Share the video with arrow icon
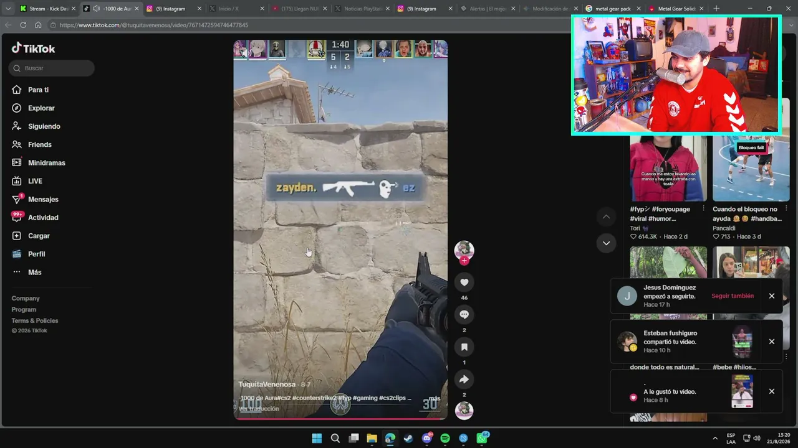The height and width of the screenshot is (448, 798). [x=464, y=380]
